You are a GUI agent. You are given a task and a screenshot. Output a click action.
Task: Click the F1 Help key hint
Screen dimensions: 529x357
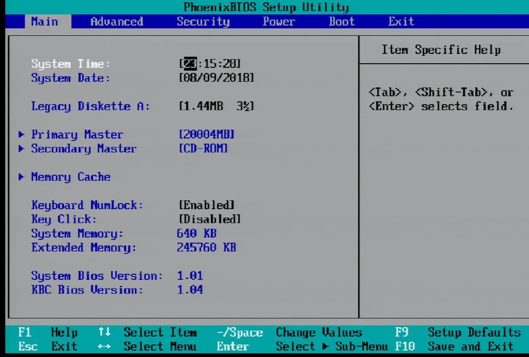point(48,332)
